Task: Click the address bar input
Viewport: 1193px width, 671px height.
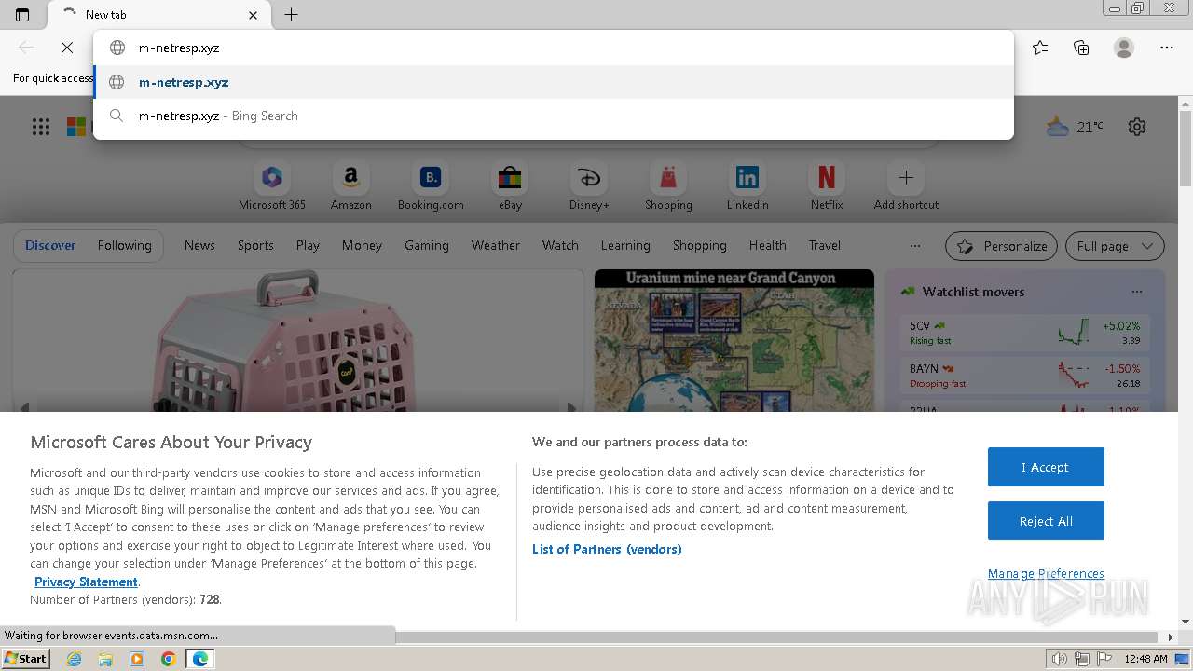Action: point(554,48)
